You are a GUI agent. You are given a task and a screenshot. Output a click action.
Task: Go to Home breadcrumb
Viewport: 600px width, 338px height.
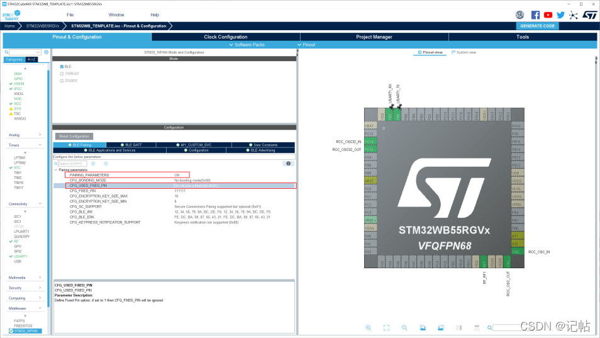coord(9,26)
